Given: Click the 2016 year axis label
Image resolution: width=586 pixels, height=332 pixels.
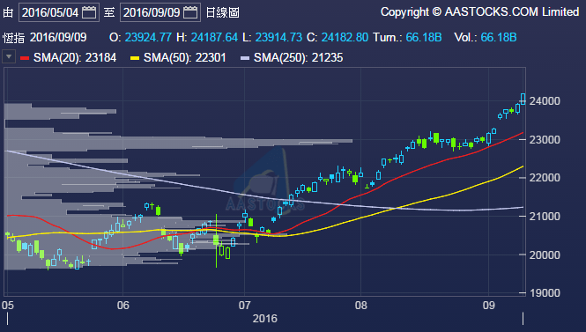Looking at the screenshot, I should 265,319.
